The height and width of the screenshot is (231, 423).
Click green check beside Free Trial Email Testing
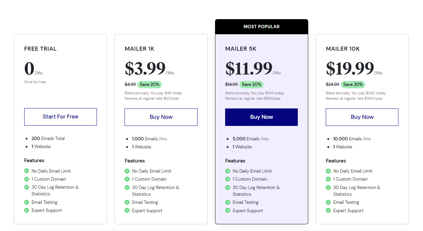[27, 202]
